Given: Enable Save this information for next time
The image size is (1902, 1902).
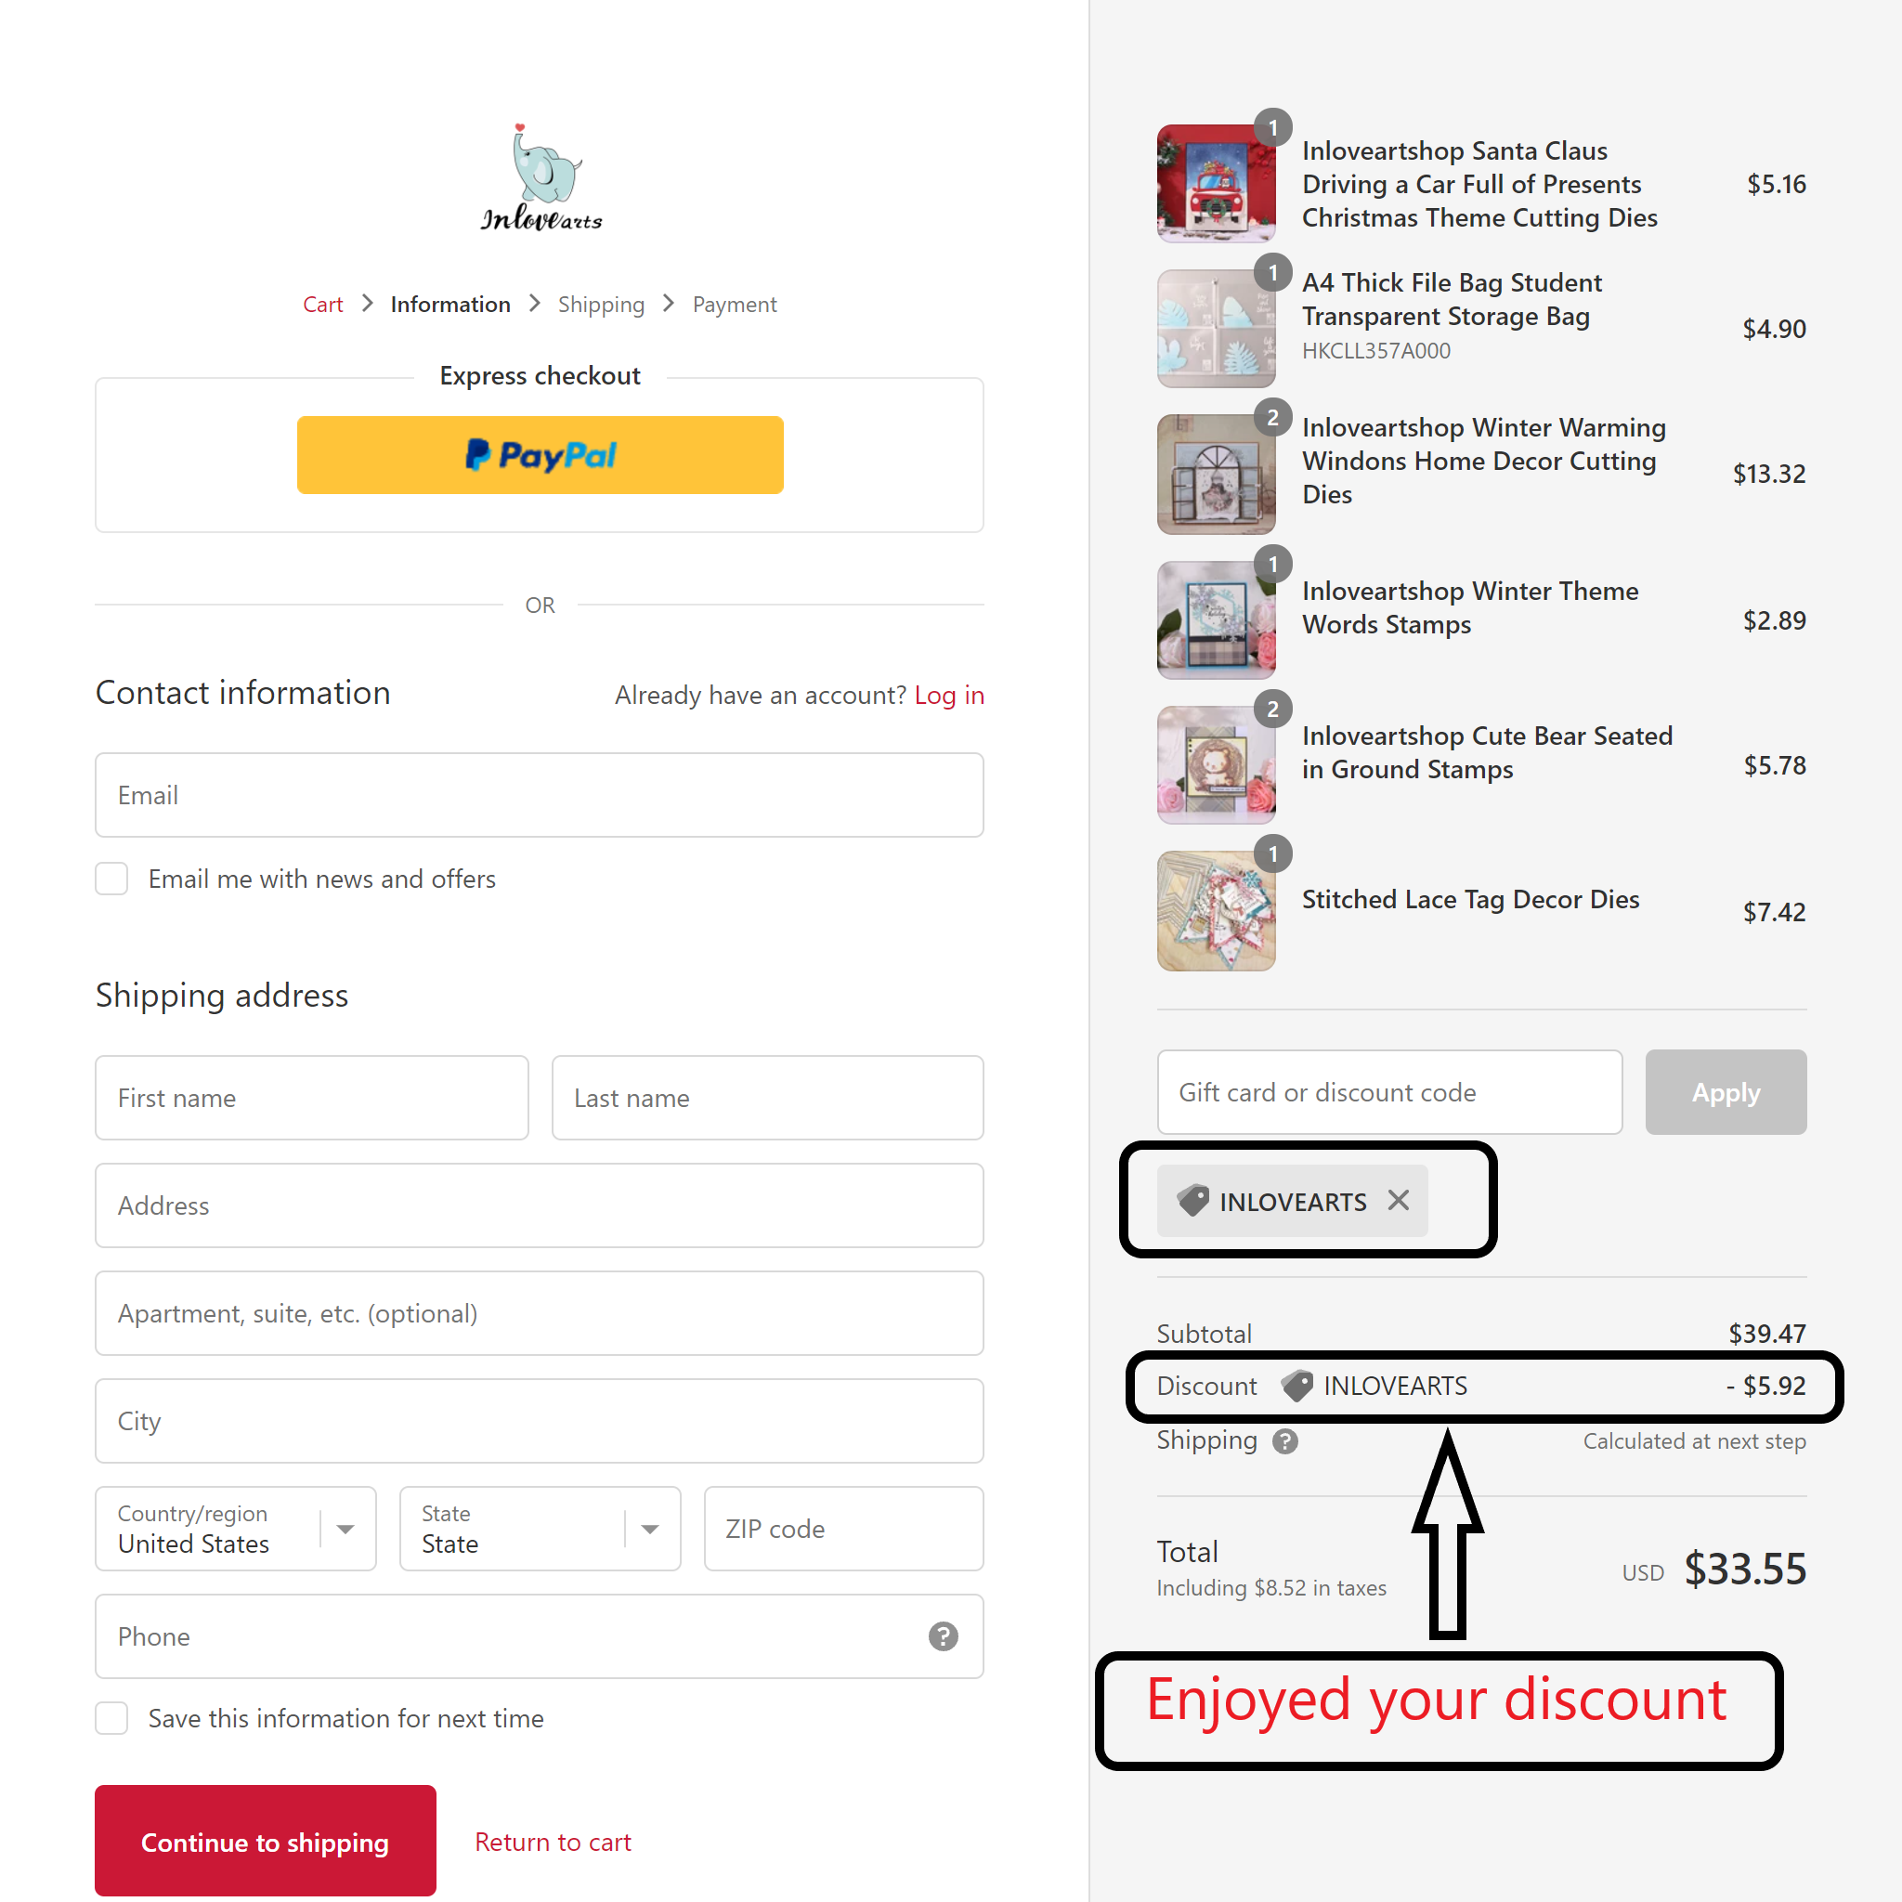Looking at the screenshot, I should pyautogui.click(x=111, y=1718).
